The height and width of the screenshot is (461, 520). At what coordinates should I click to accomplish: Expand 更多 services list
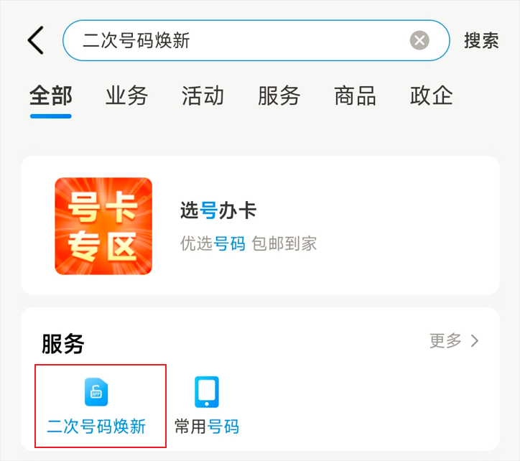(445, 340)
